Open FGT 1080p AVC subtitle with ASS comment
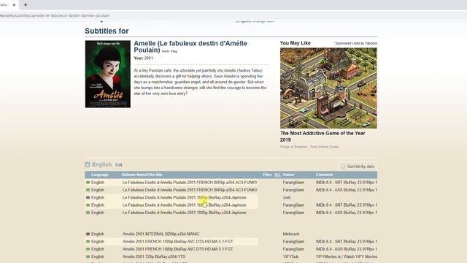The image size is (467, 263). pyautogui.click(x=177, y=249)
